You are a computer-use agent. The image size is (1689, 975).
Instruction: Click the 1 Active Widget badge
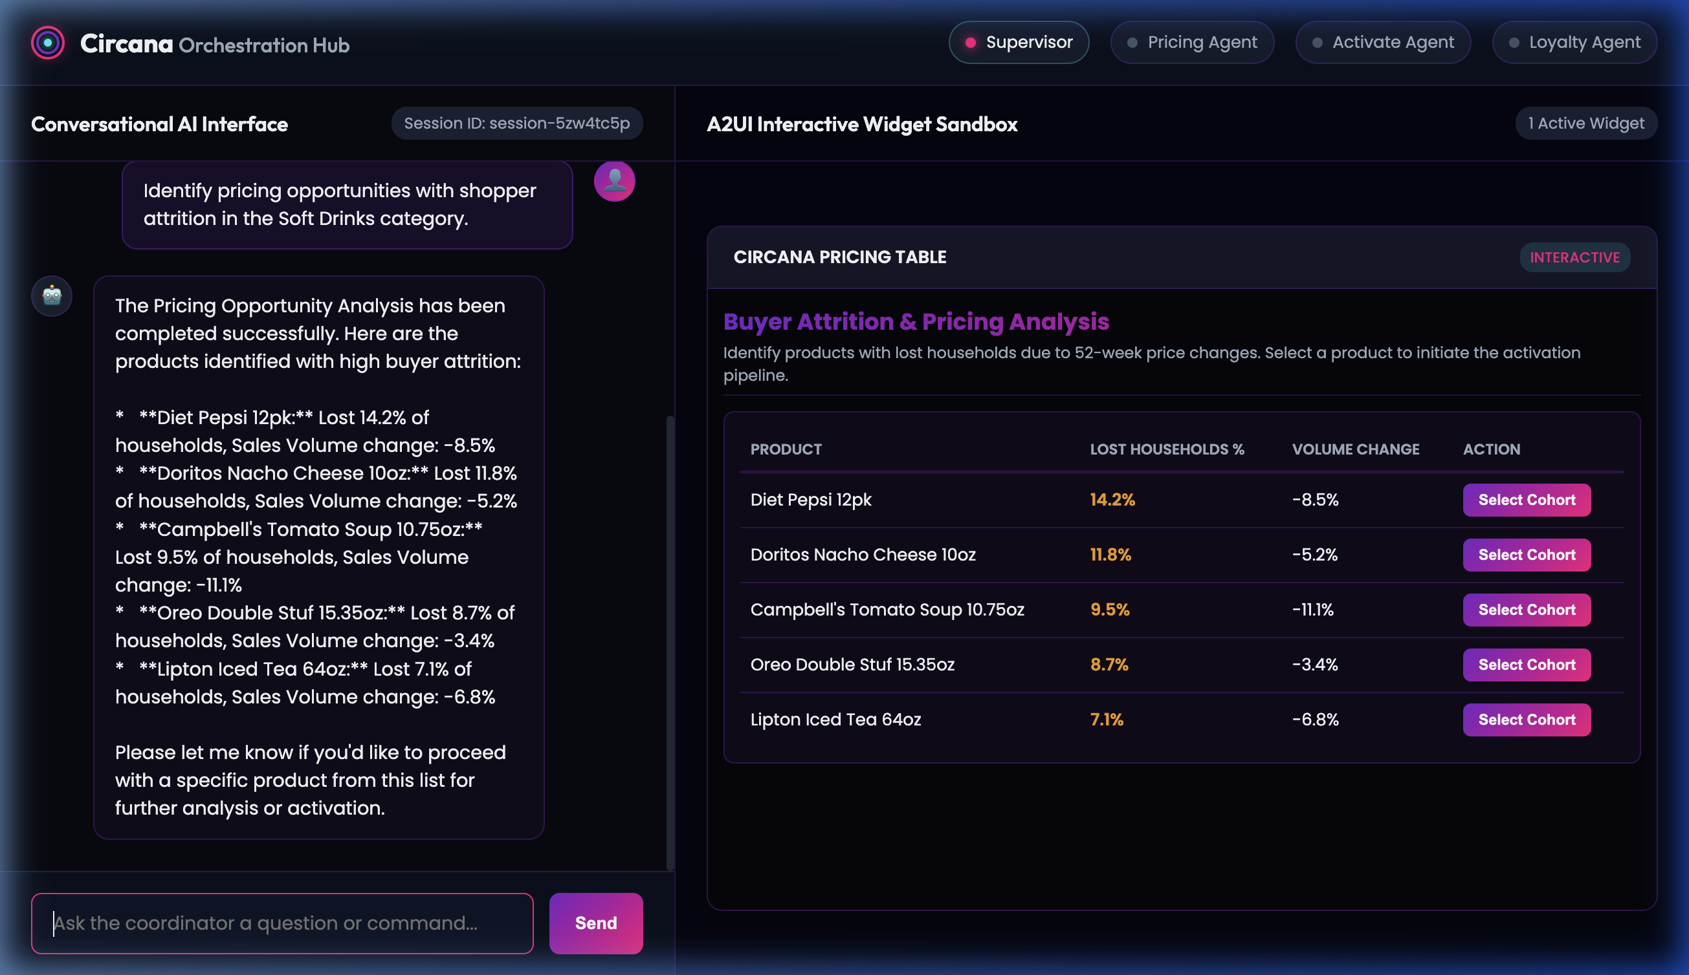point(1585,123)
